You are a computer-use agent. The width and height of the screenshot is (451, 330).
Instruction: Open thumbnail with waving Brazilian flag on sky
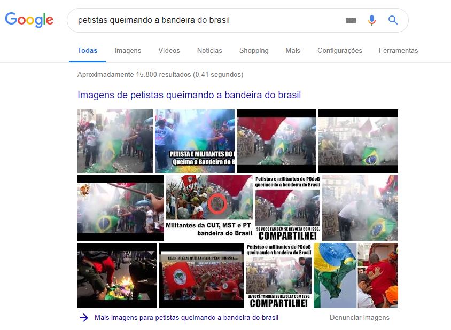click(335, 276)
